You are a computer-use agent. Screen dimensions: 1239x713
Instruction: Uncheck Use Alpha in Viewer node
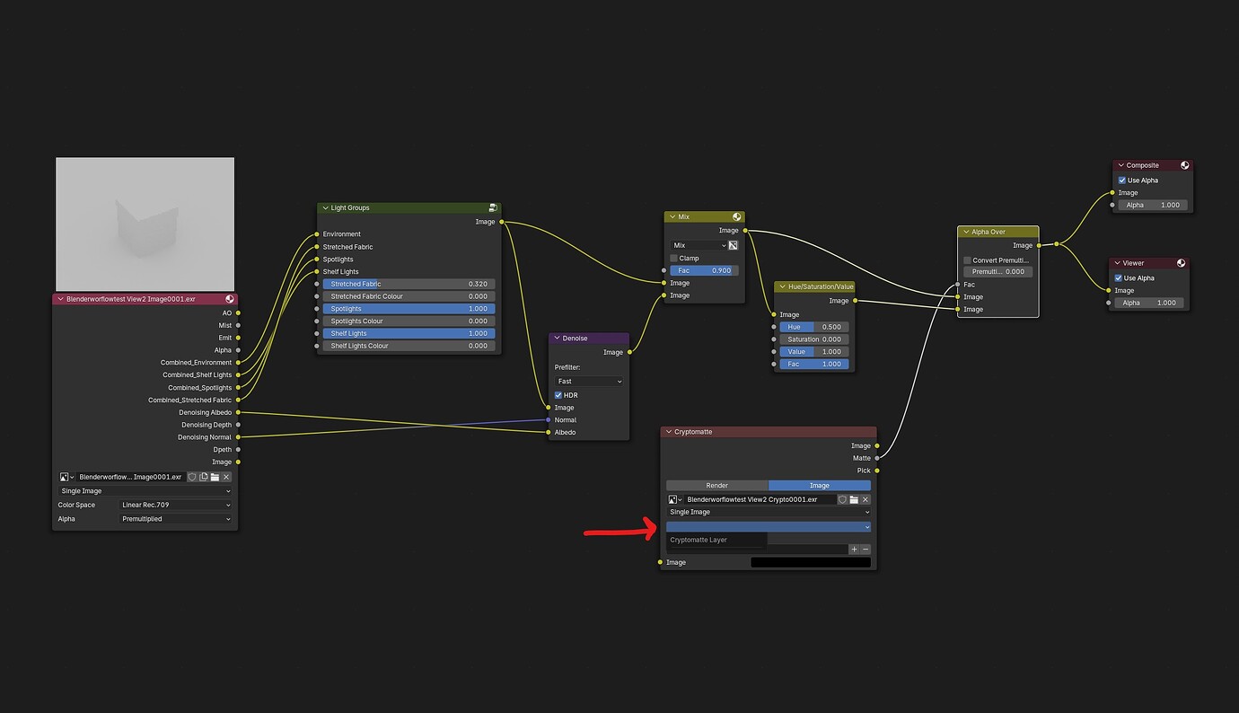(1119, 278)
